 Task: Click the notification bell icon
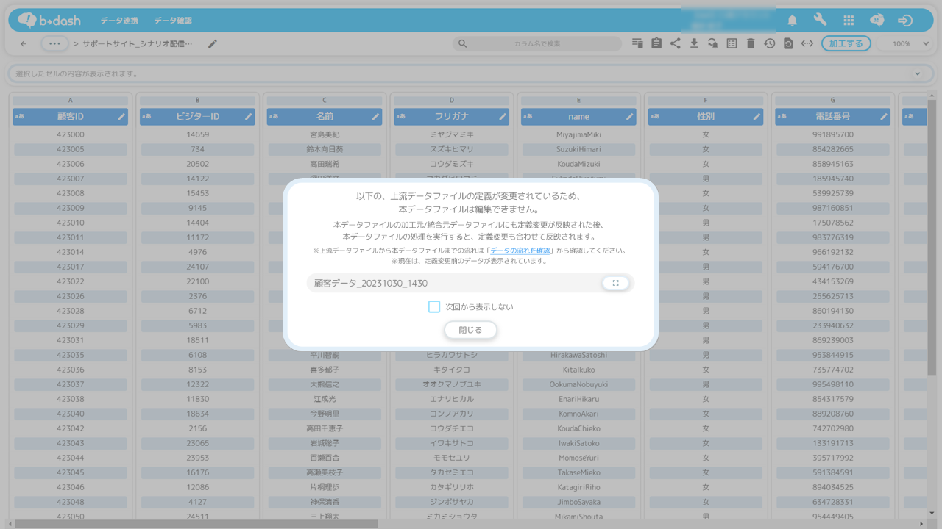click(792, 21)
